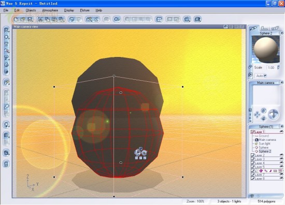Click the Undo arrow icon
The width and height of the screenshot is (285, 205).
coord(72,19)
